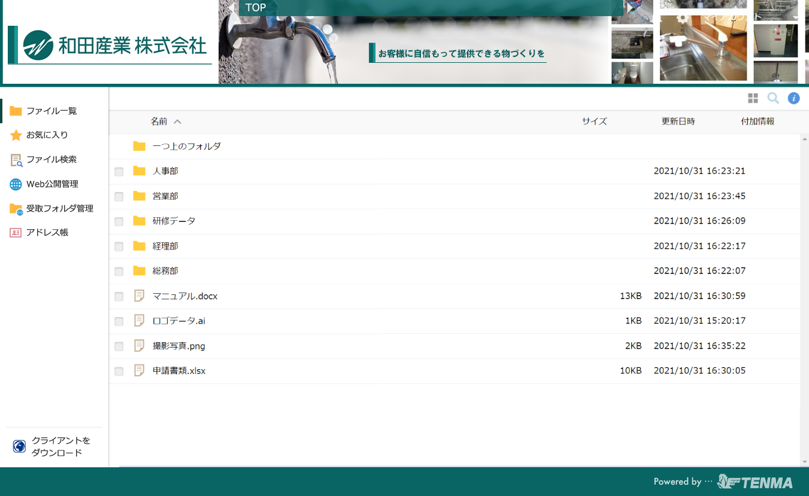Go to 一つ上のフォルダ
The height and width of the screenshot is (496, 809).
click(186, 146)
